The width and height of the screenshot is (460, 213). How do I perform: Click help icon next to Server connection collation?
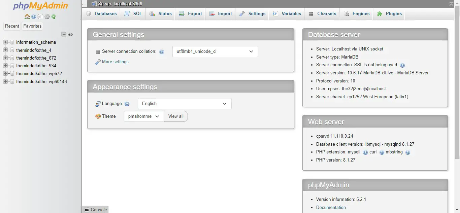tap(162, 52)
